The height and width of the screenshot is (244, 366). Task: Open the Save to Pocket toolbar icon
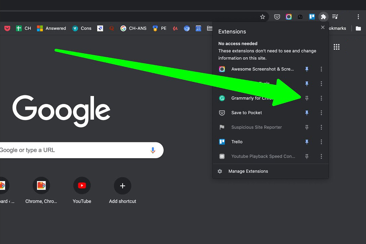tap(277, 17)
